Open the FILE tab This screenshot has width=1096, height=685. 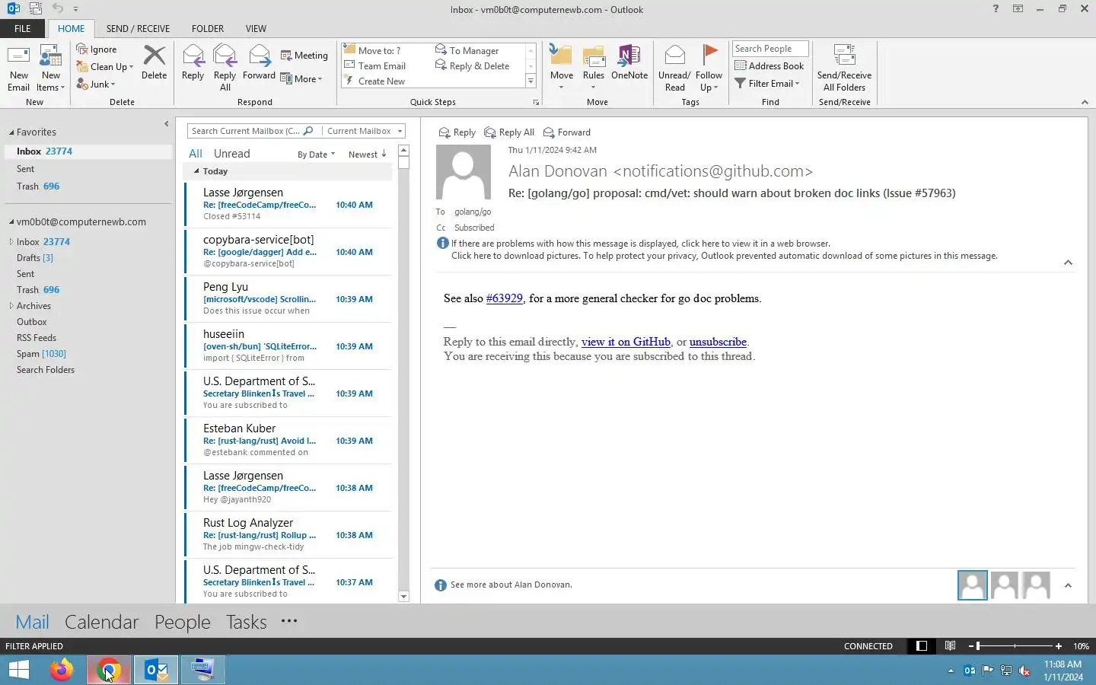(23, 28)
